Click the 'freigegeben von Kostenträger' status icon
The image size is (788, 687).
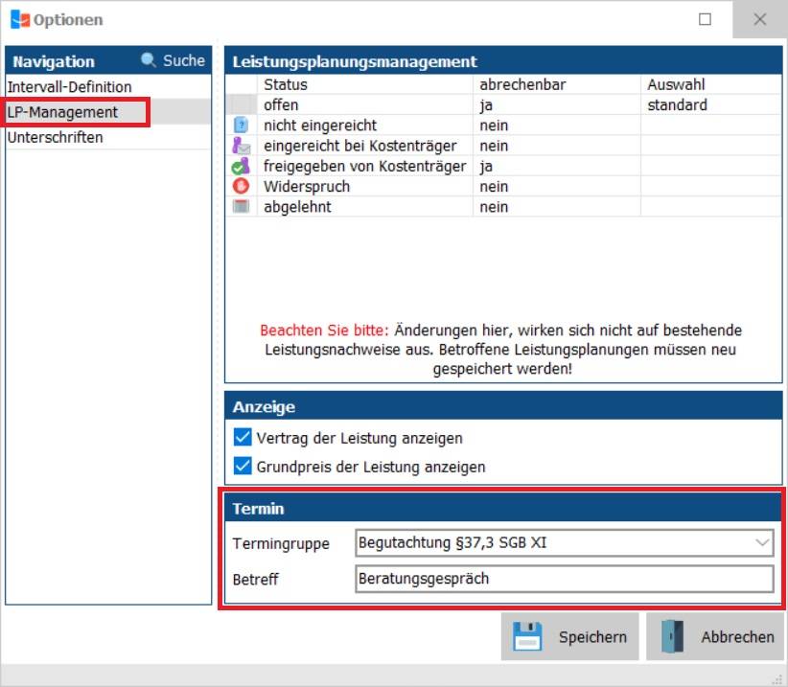241,166
